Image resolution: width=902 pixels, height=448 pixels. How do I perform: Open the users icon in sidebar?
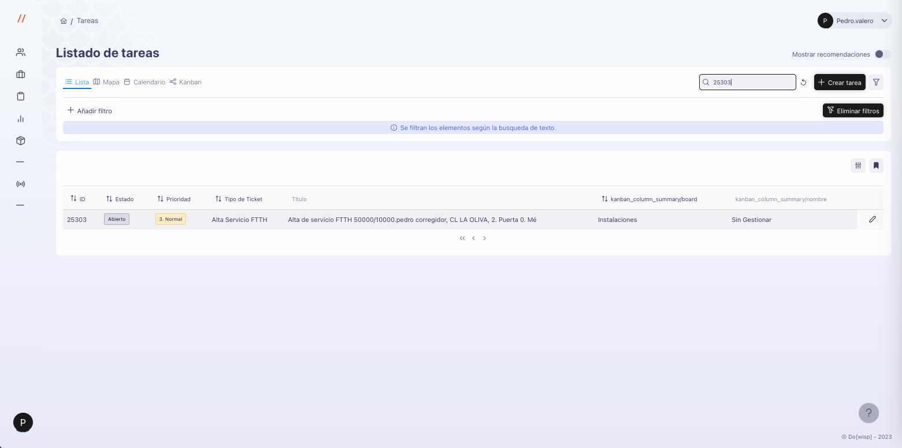(x=21, y=53)
